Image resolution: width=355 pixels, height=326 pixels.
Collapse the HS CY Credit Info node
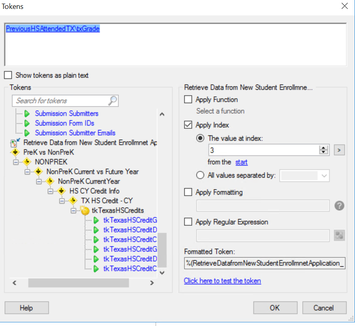(x=50, y=191)
